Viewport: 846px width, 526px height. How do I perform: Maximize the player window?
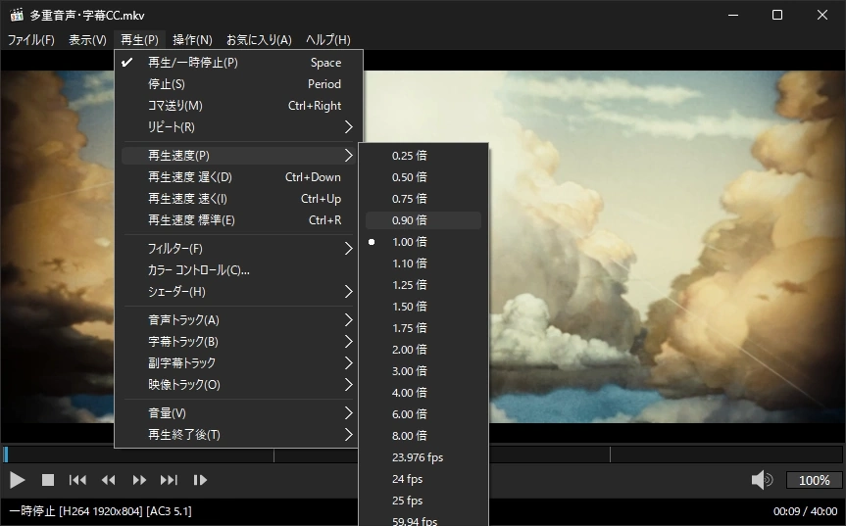point(777,15)
